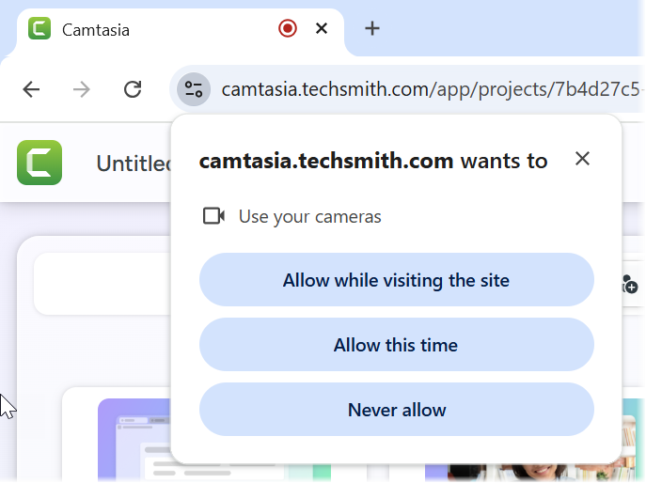Dismiss the camera permission popup with X
Viewport: 646px width, 483px height.
[x=583, y=159]
